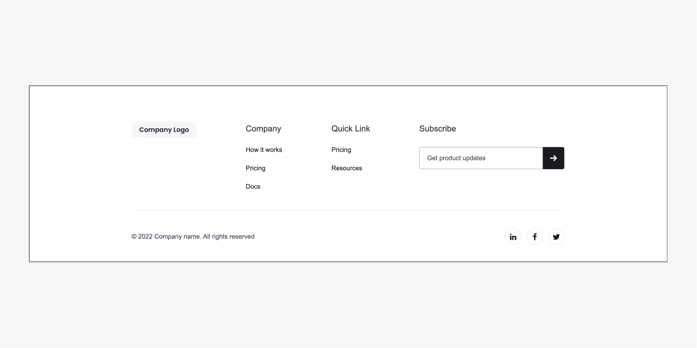Select the horizontal divider line in the footer
Screen dimensions: 697x348
click(348, 210)
